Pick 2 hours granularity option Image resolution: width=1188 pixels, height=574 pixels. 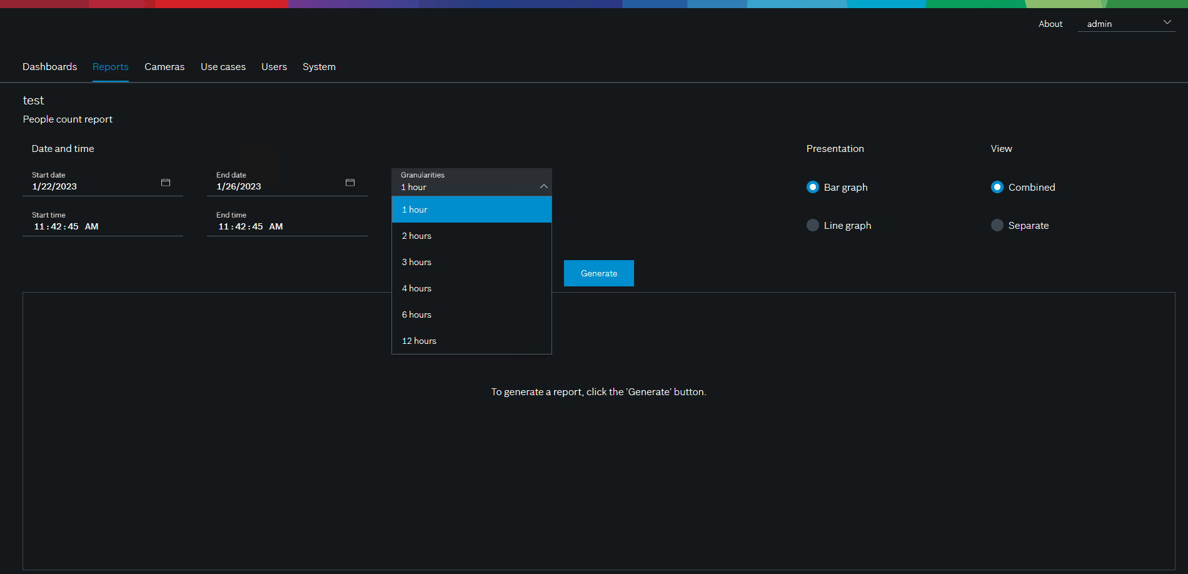pos(471,236)
